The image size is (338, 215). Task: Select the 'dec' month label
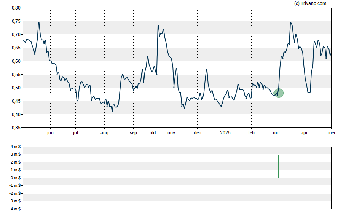[x=197, y=133]
